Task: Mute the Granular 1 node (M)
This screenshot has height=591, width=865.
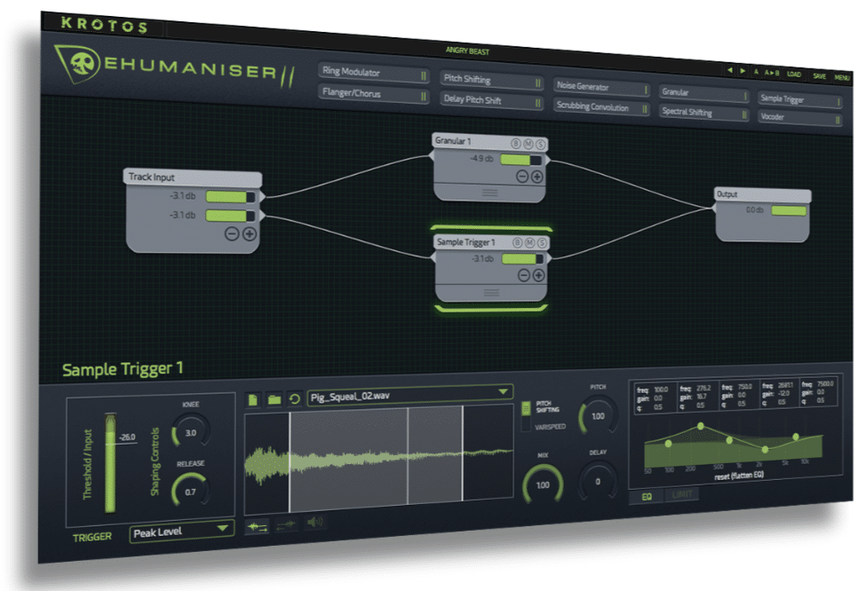Action: point(528,144)
